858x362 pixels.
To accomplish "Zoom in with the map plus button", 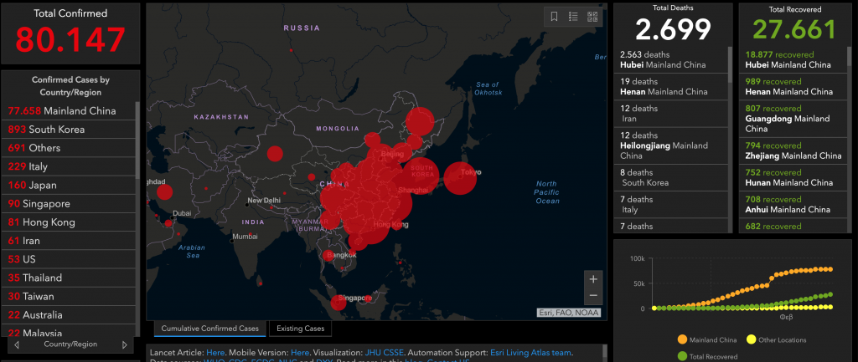I will pos(593,279).
